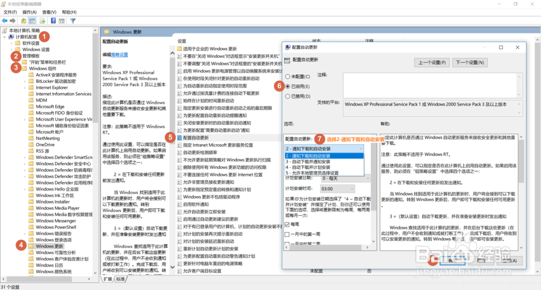Select the NetMeeting folder in tree
The height and width of the screenshot is (290, 541).
click(x=48, y=139)
